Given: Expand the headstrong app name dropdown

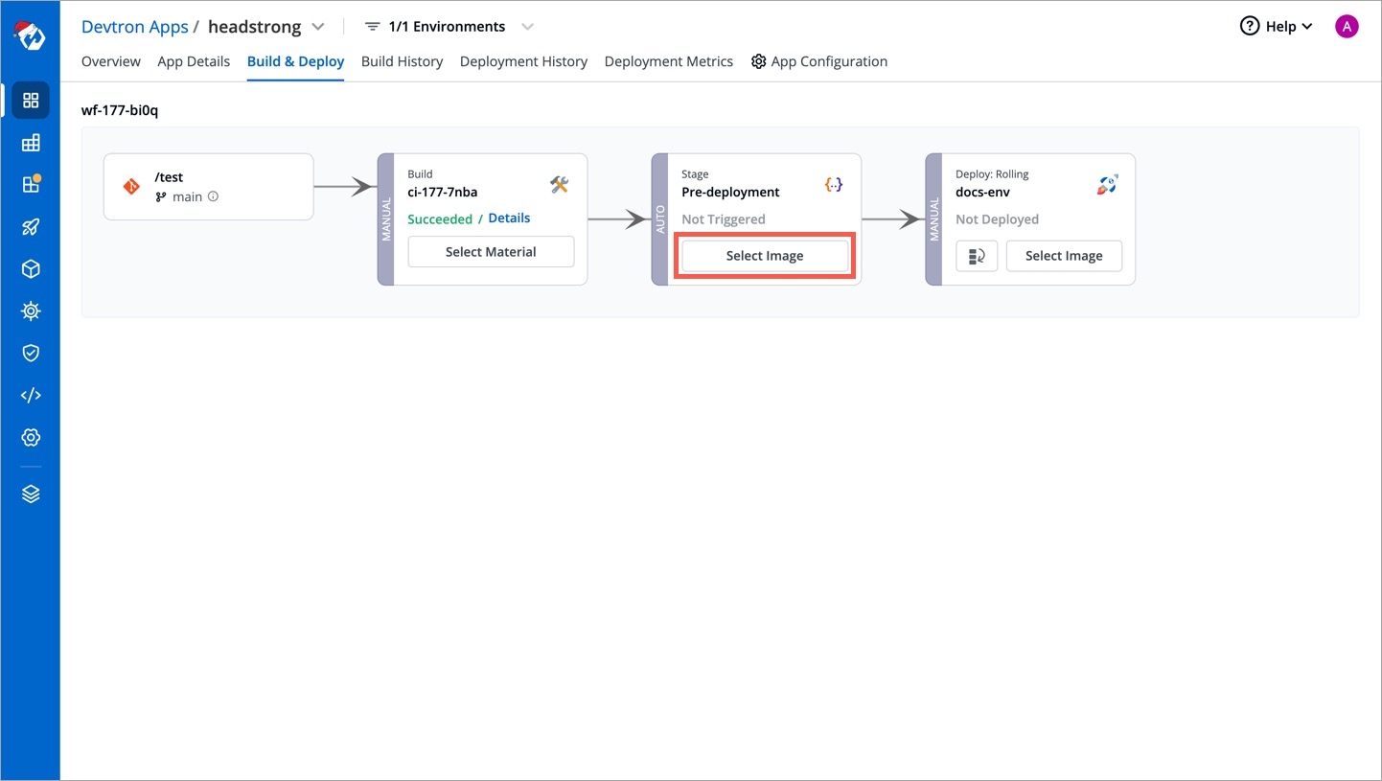Looking at the screenshot, I should [319, 27].
